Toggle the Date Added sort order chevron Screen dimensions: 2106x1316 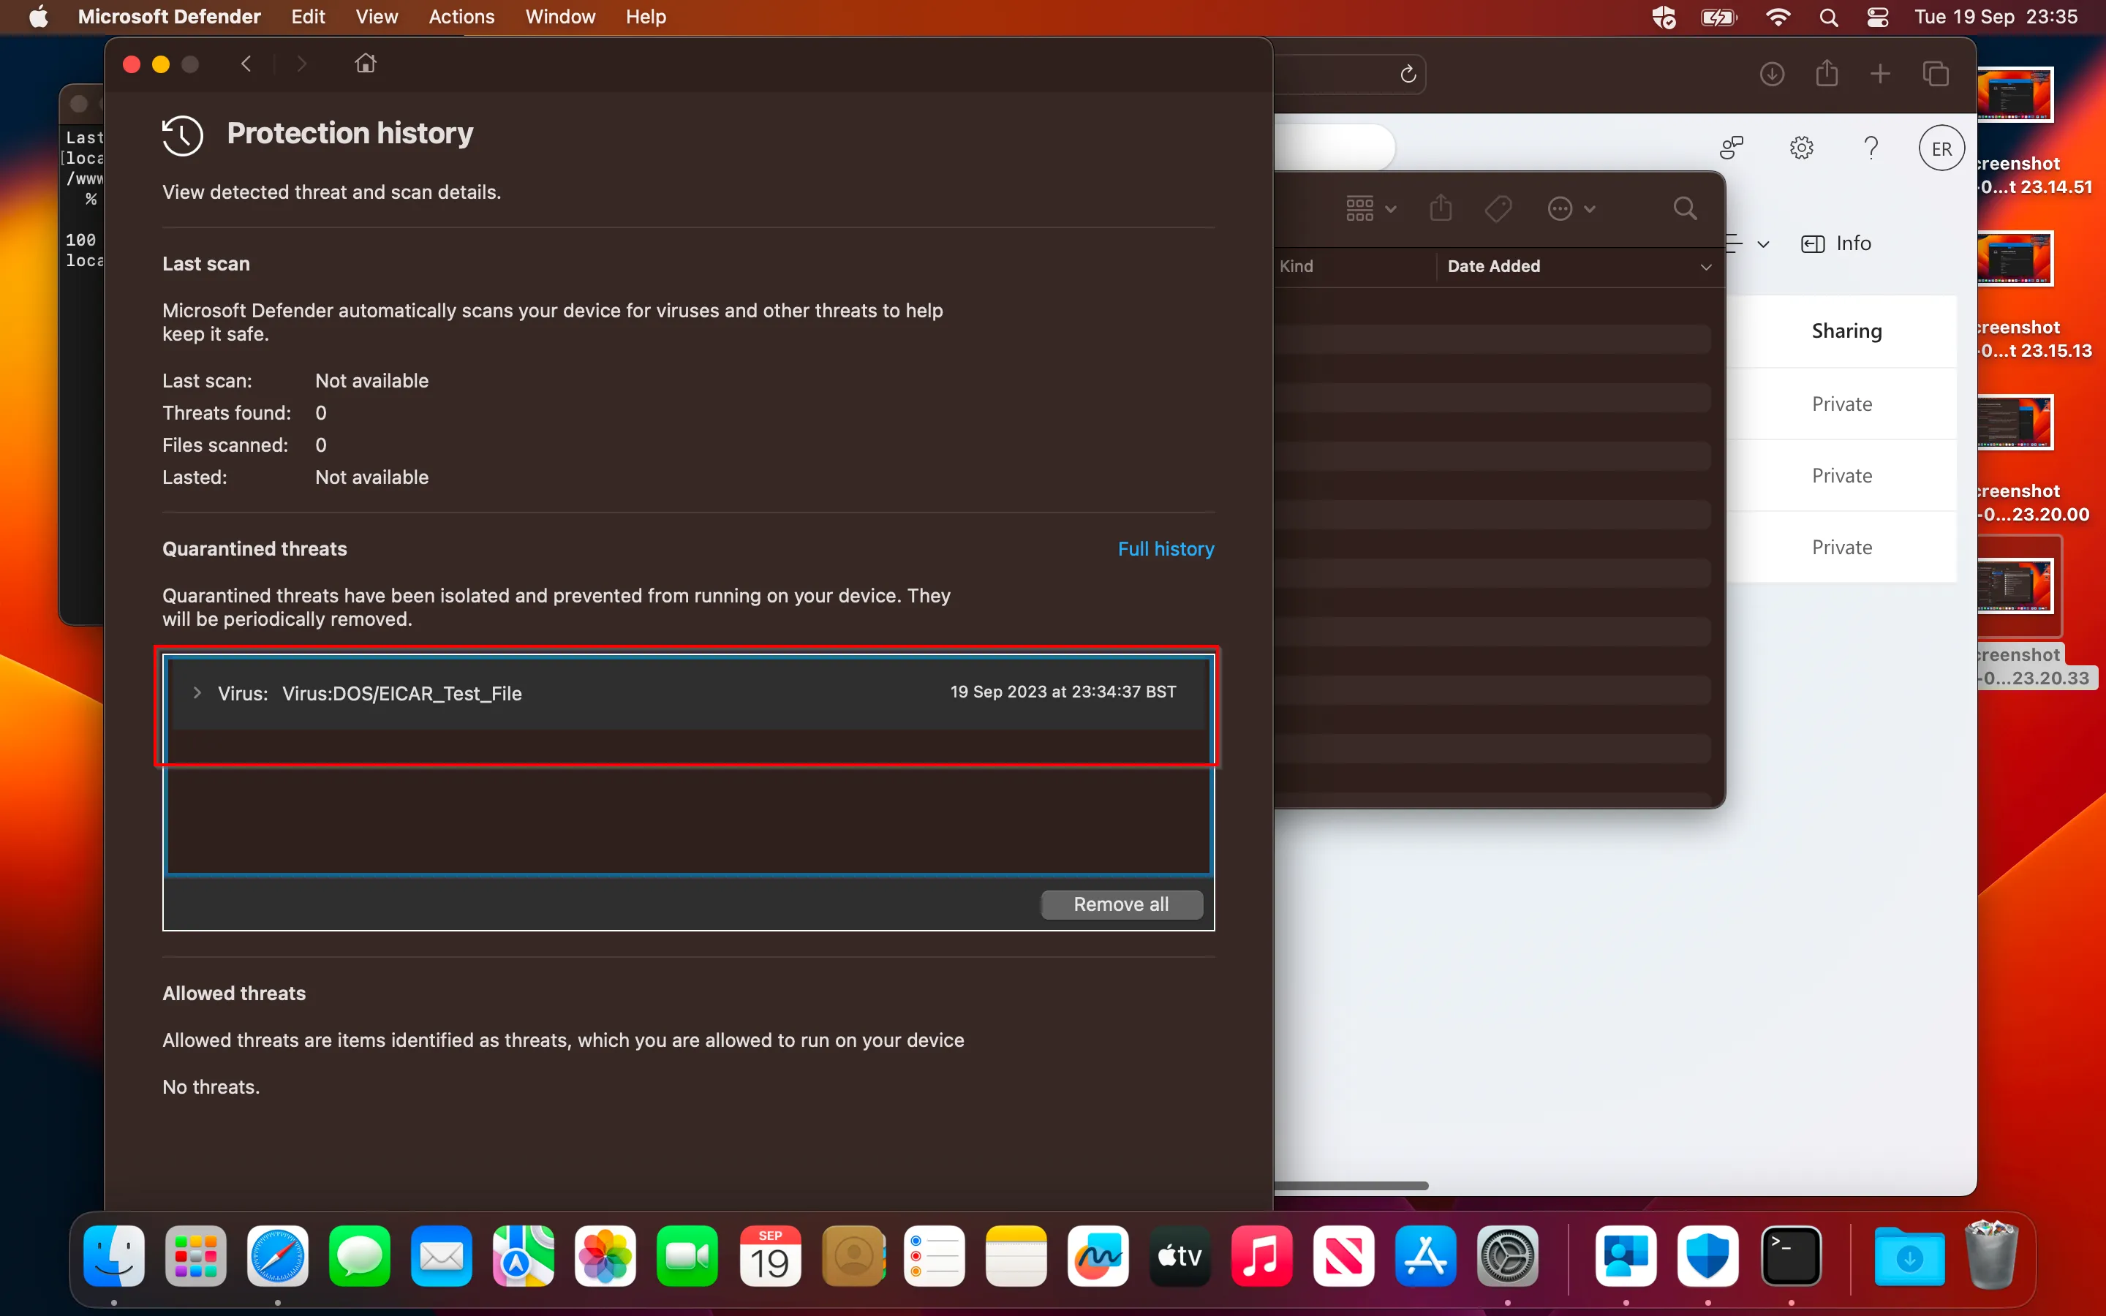tap(1706, 267)
